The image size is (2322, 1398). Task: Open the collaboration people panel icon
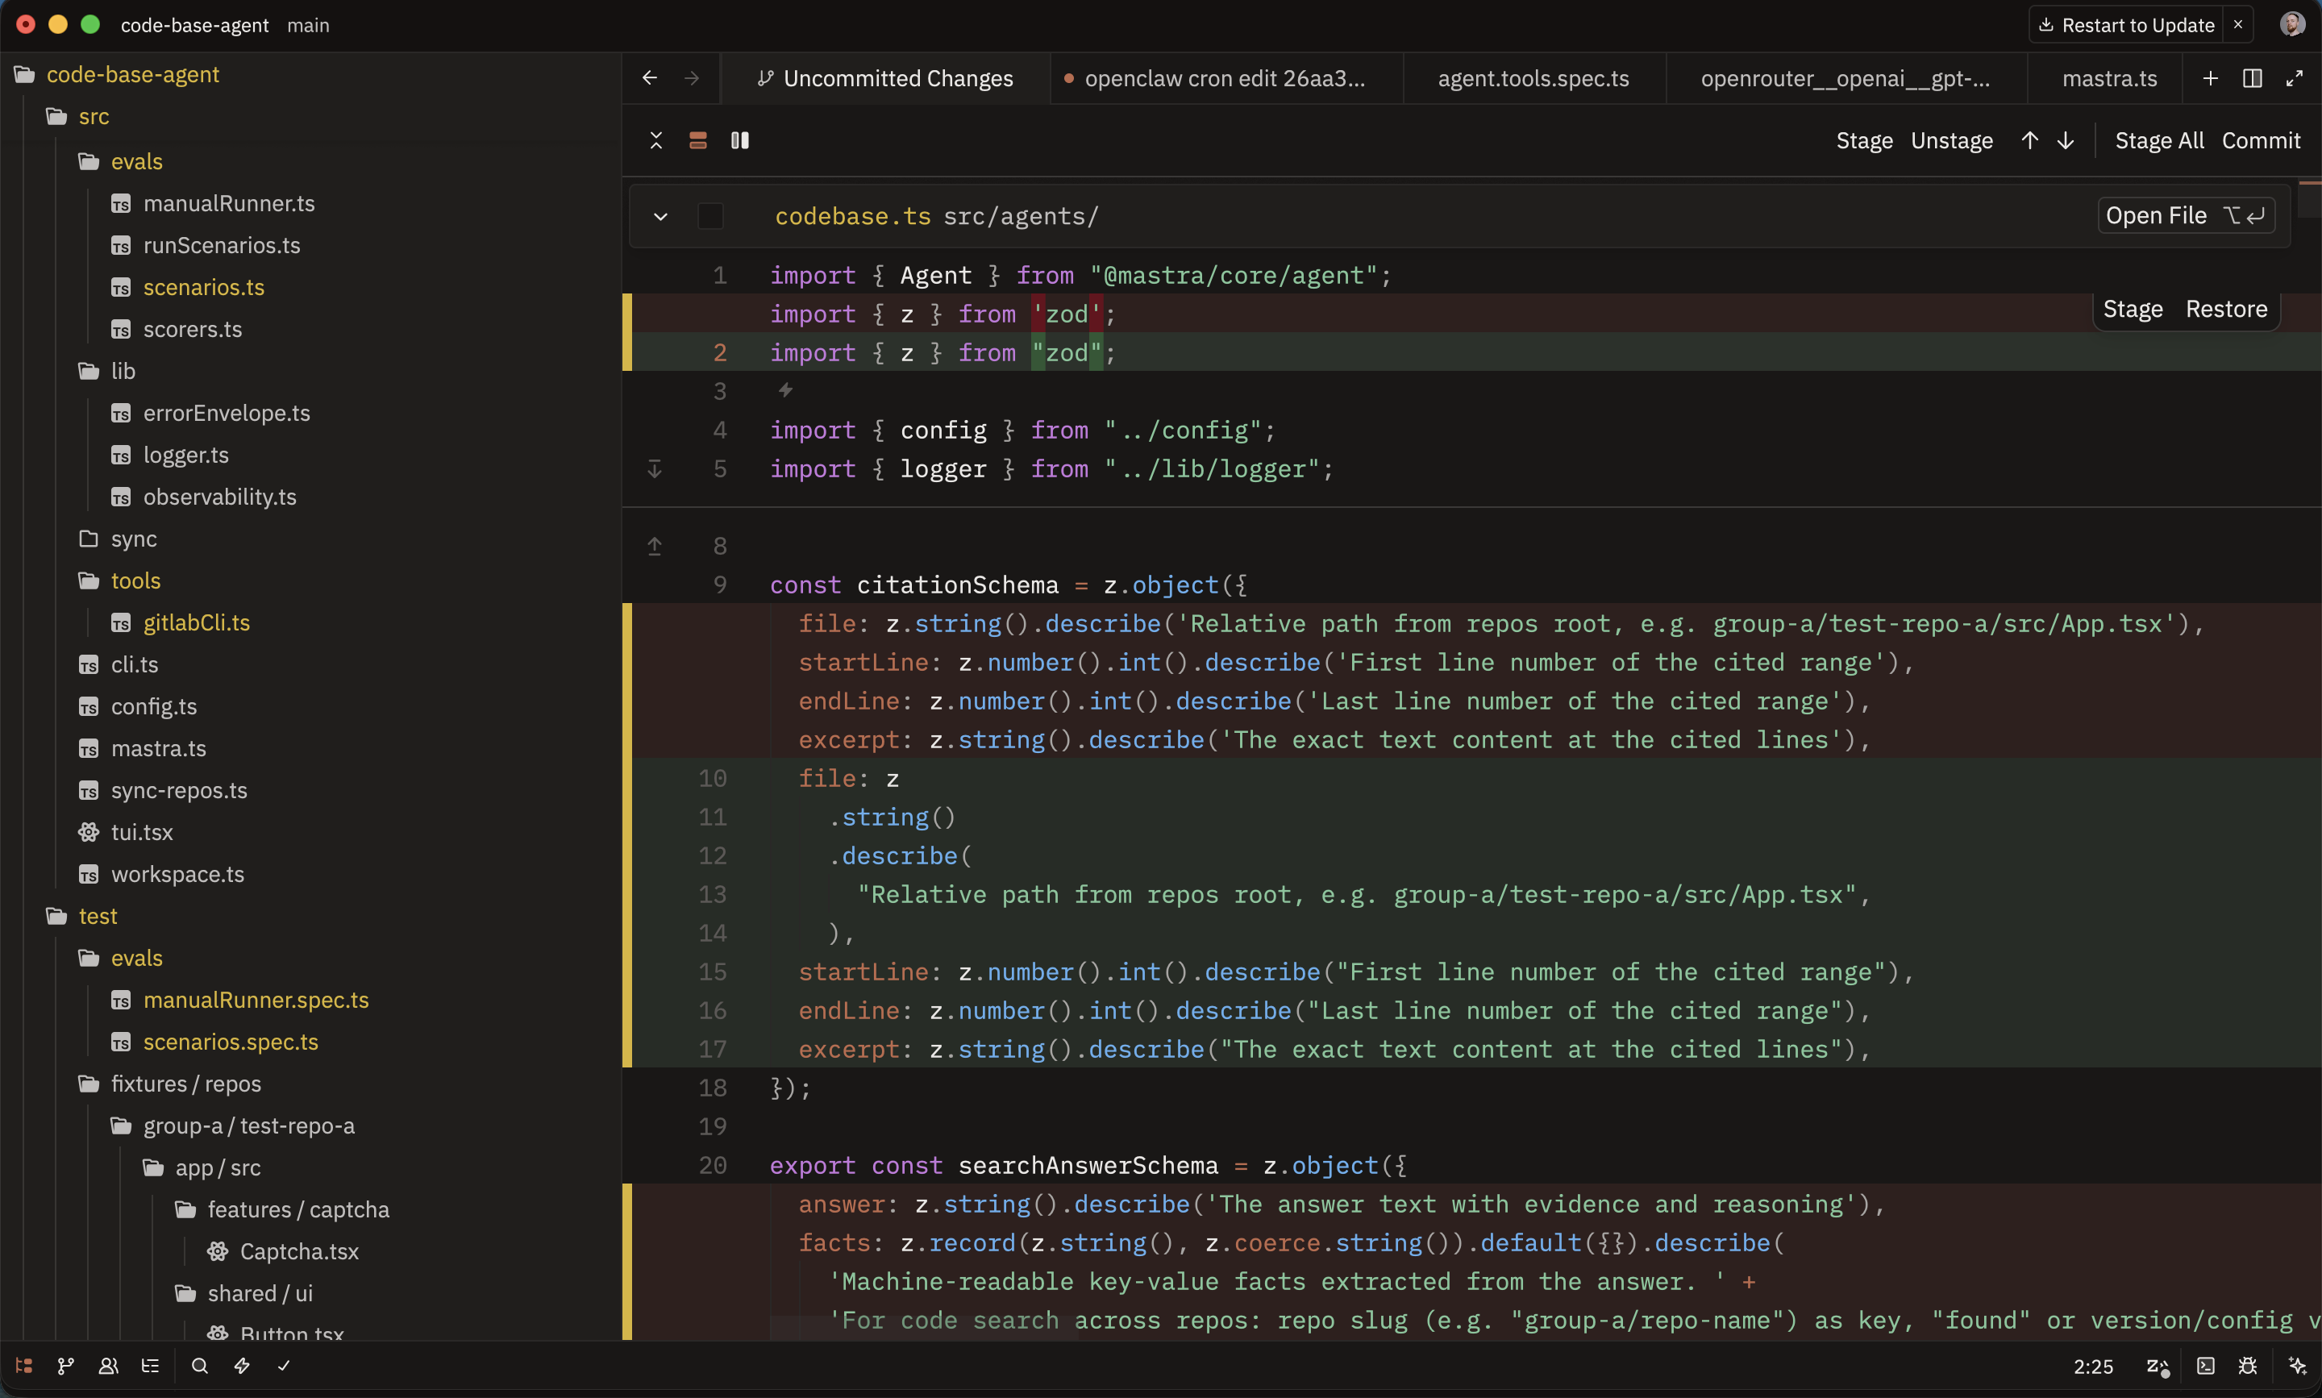click(108, 1366)
